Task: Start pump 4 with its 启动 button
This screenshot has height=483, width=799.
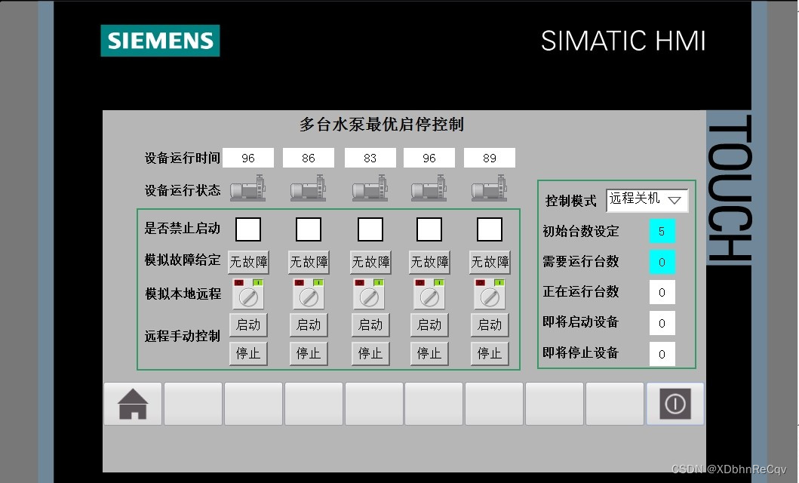Action: 429,325
